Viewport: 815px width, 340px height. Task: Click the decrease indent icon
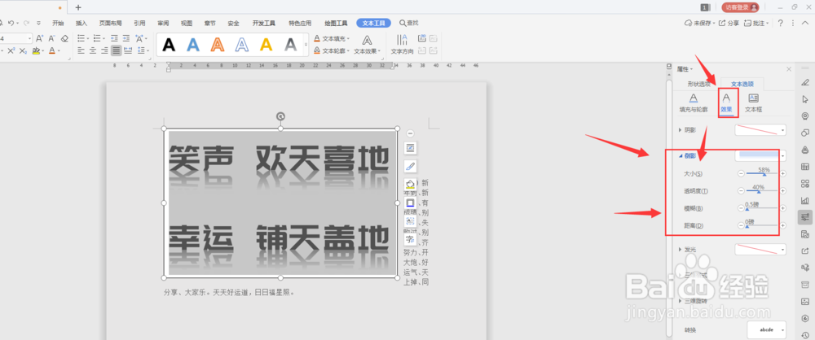coord(114,38)
